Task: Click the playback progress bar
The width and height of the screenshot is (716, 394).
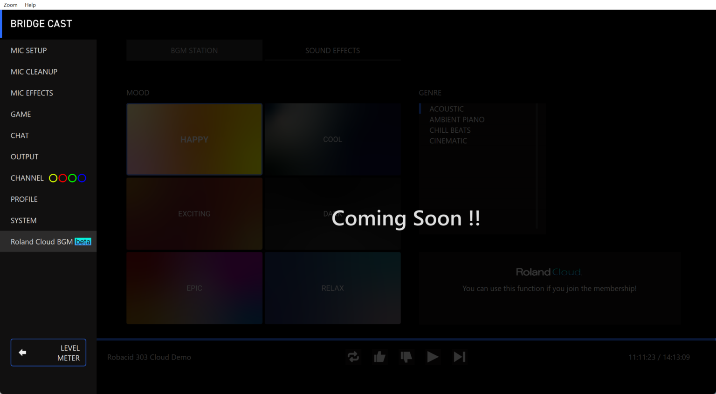Action: (406, 340)
